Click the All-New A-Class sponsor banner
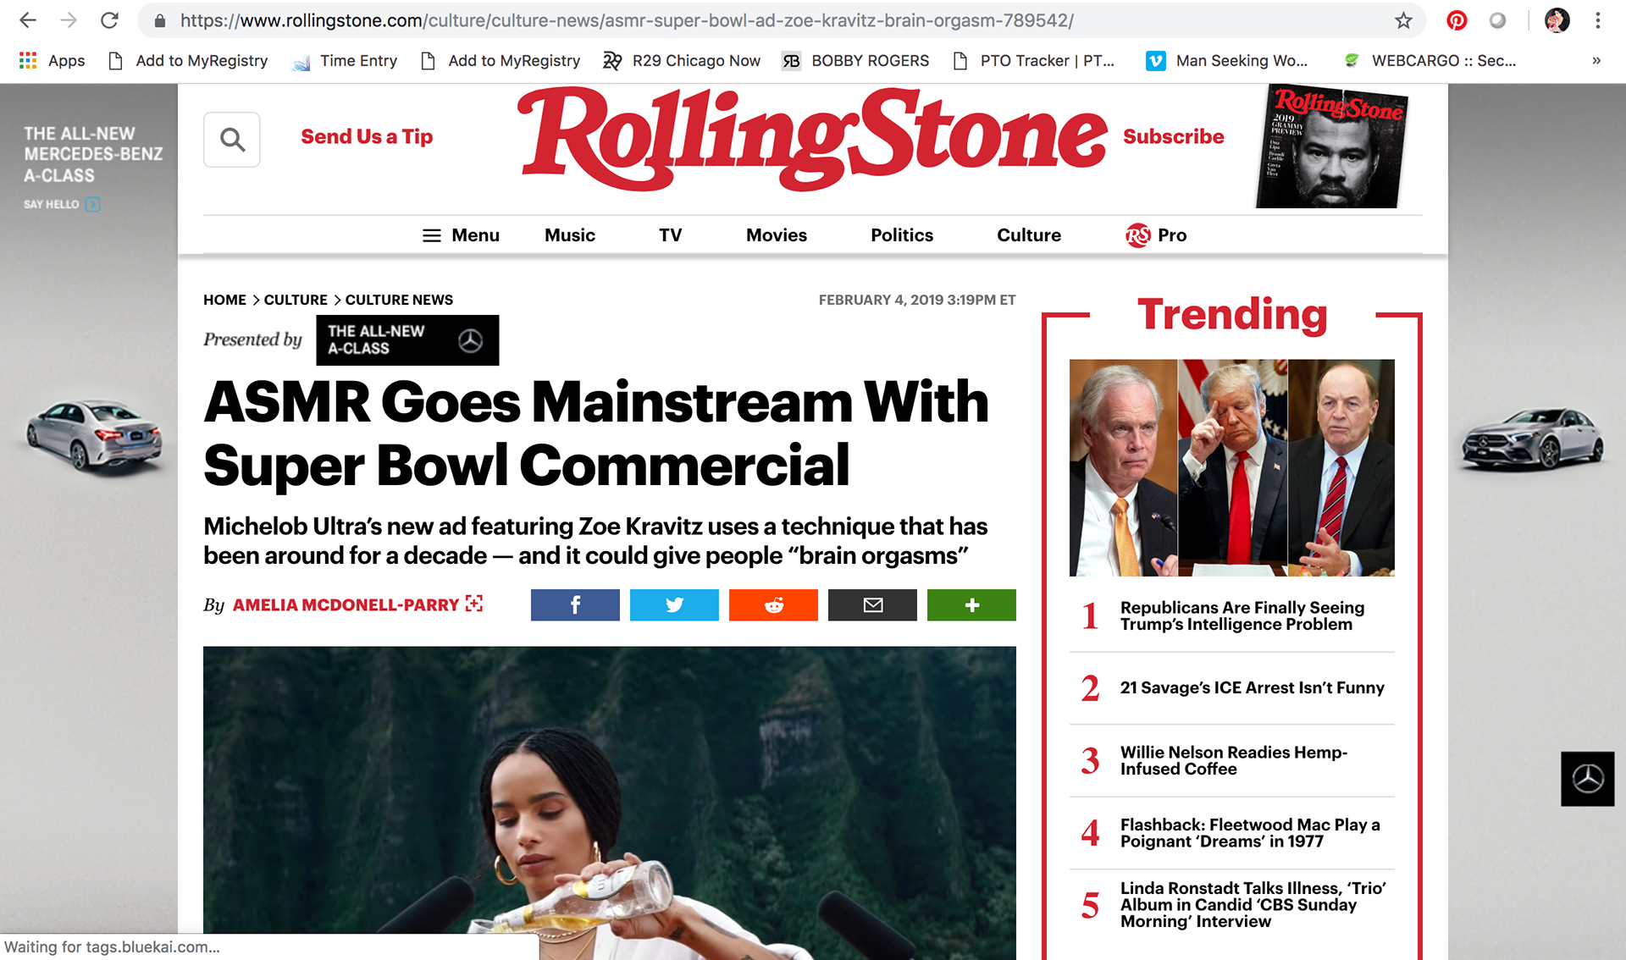1626x960 pixels. pos(407,340)
